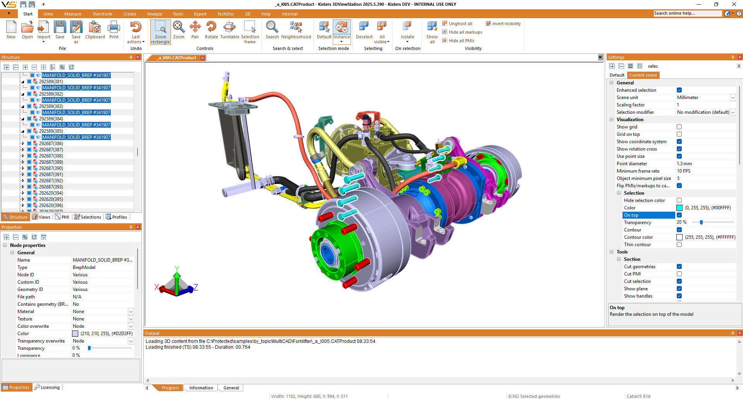
Task: Click the Search online help field
Action: click(687, 14)
